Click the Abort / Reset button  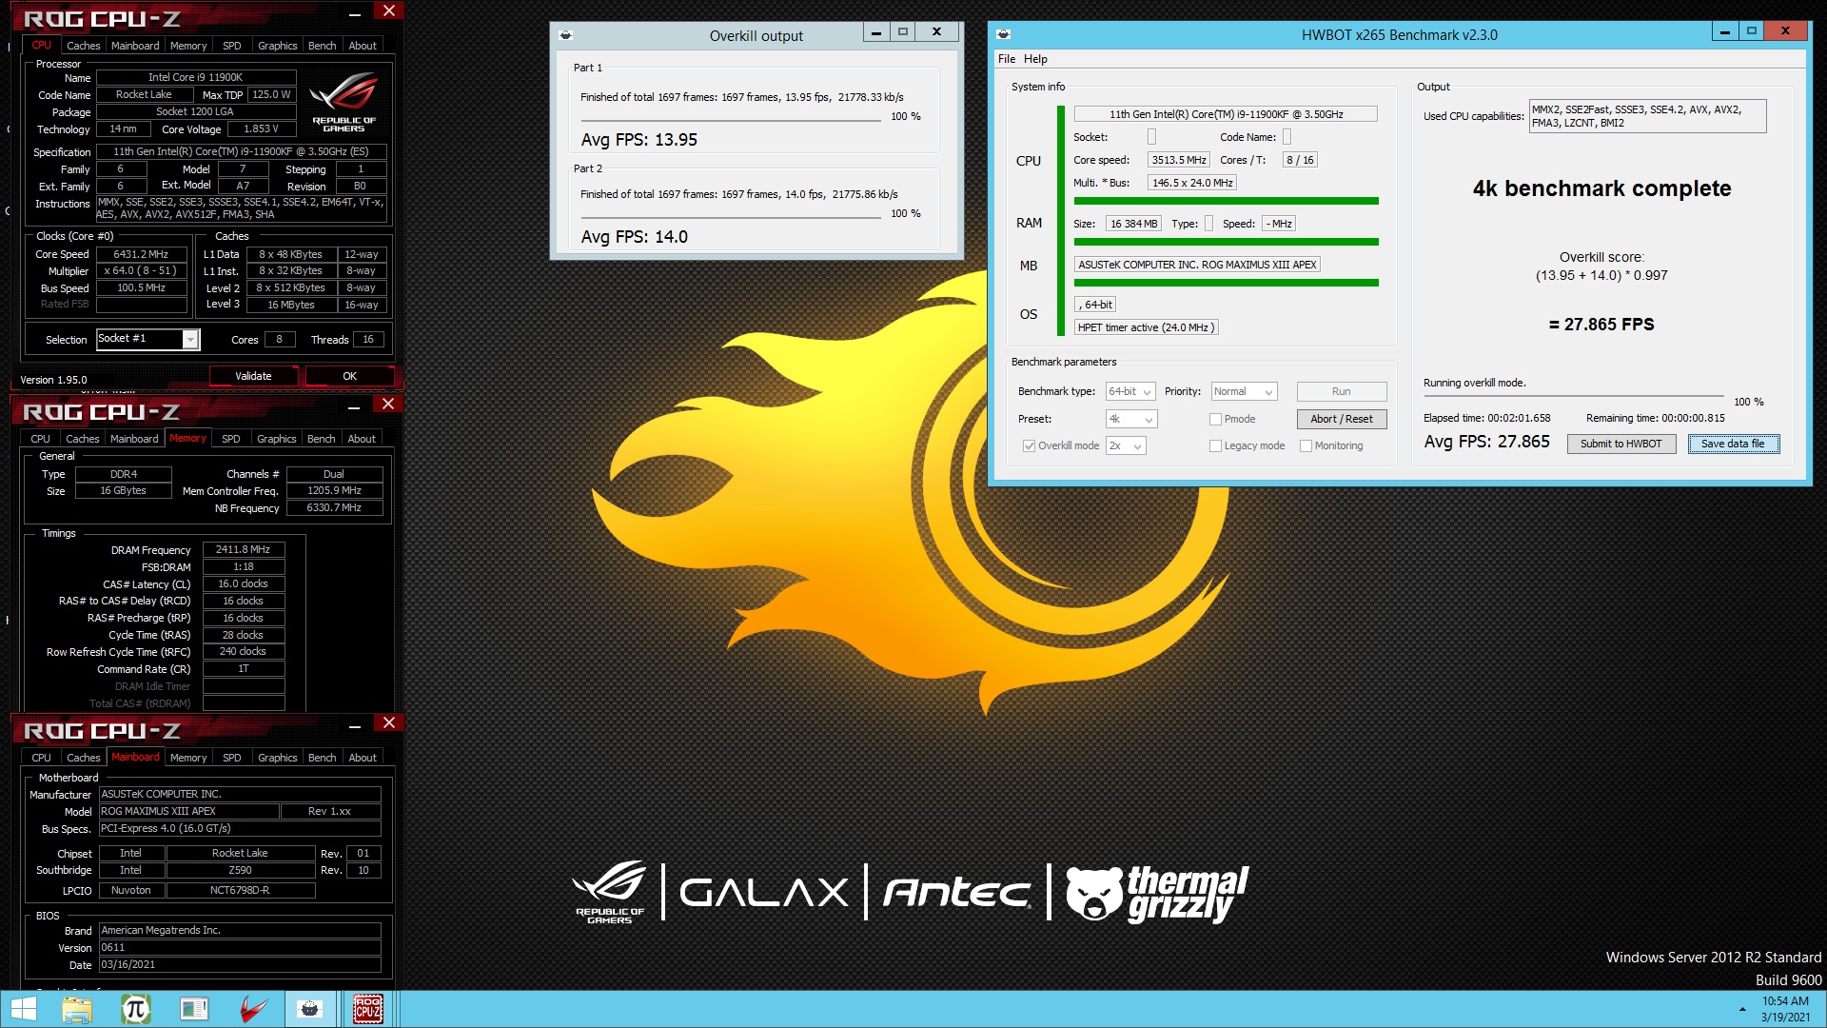coord(1341,419)
